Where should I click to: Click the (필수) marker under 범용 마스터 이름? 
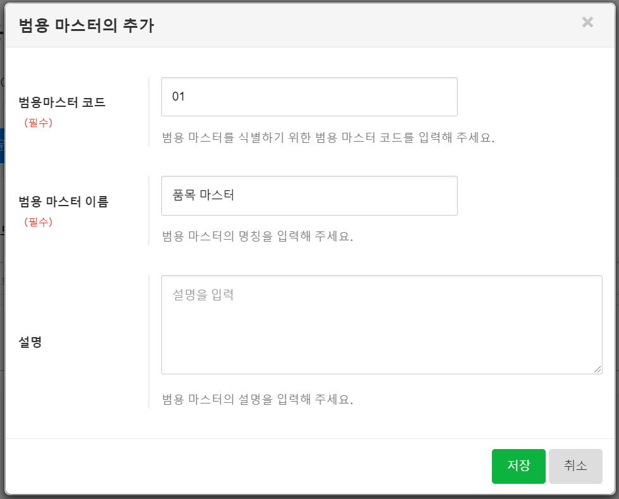38,222
